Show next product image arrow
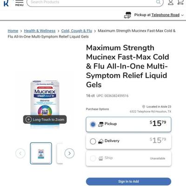 69,153
